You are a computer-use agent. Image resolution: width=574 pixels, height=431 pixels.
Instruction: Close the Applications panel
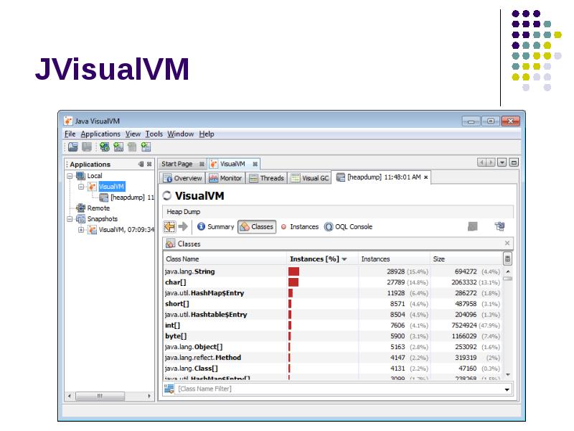(149, 164)
